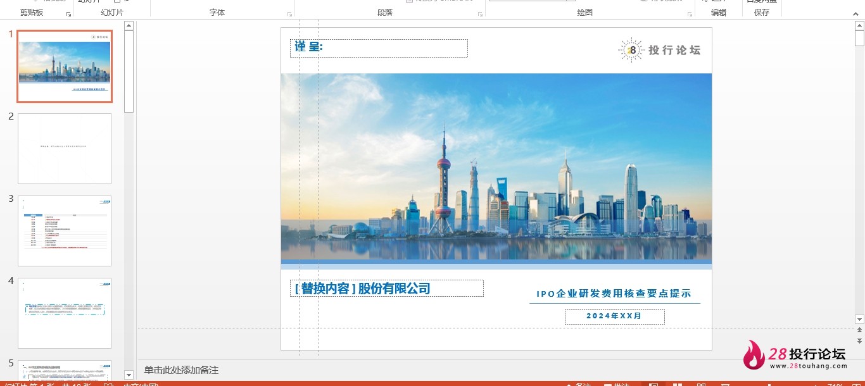Click thumbnail panel scroll-down arrow
Viewport: 865px width, 386px height.
pos(129,375)
